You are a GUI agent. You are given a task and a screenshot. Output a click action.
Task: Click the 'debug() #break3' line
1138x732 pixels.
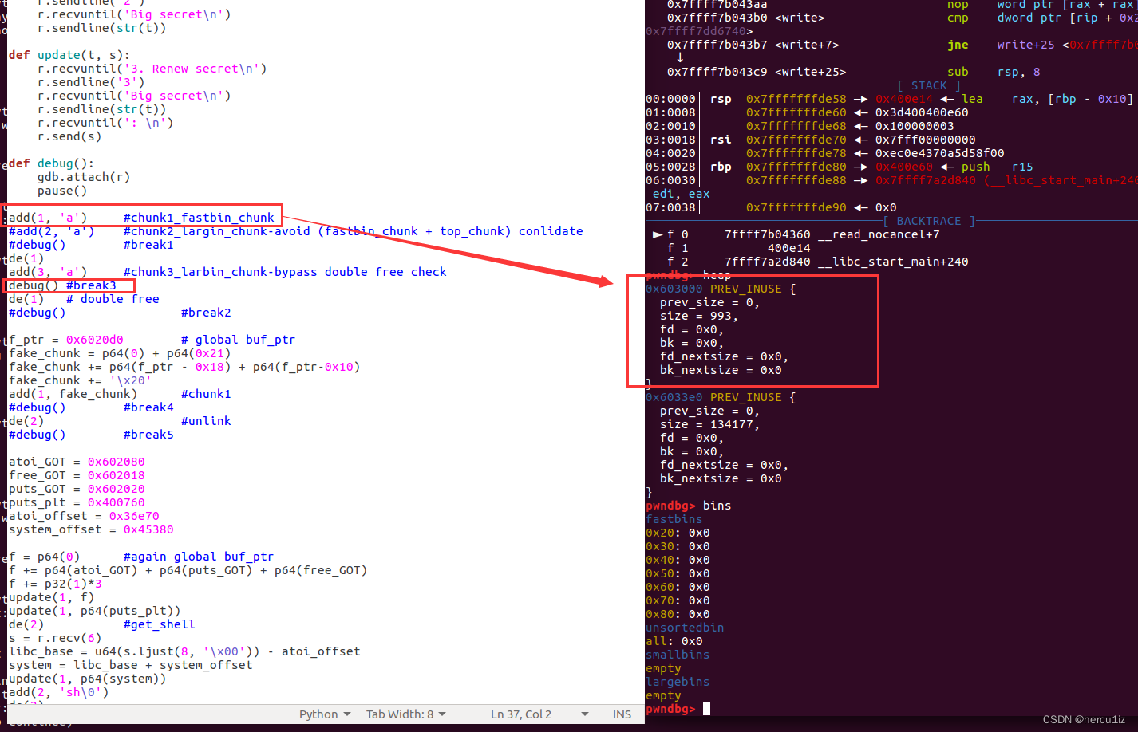point(62,285)
